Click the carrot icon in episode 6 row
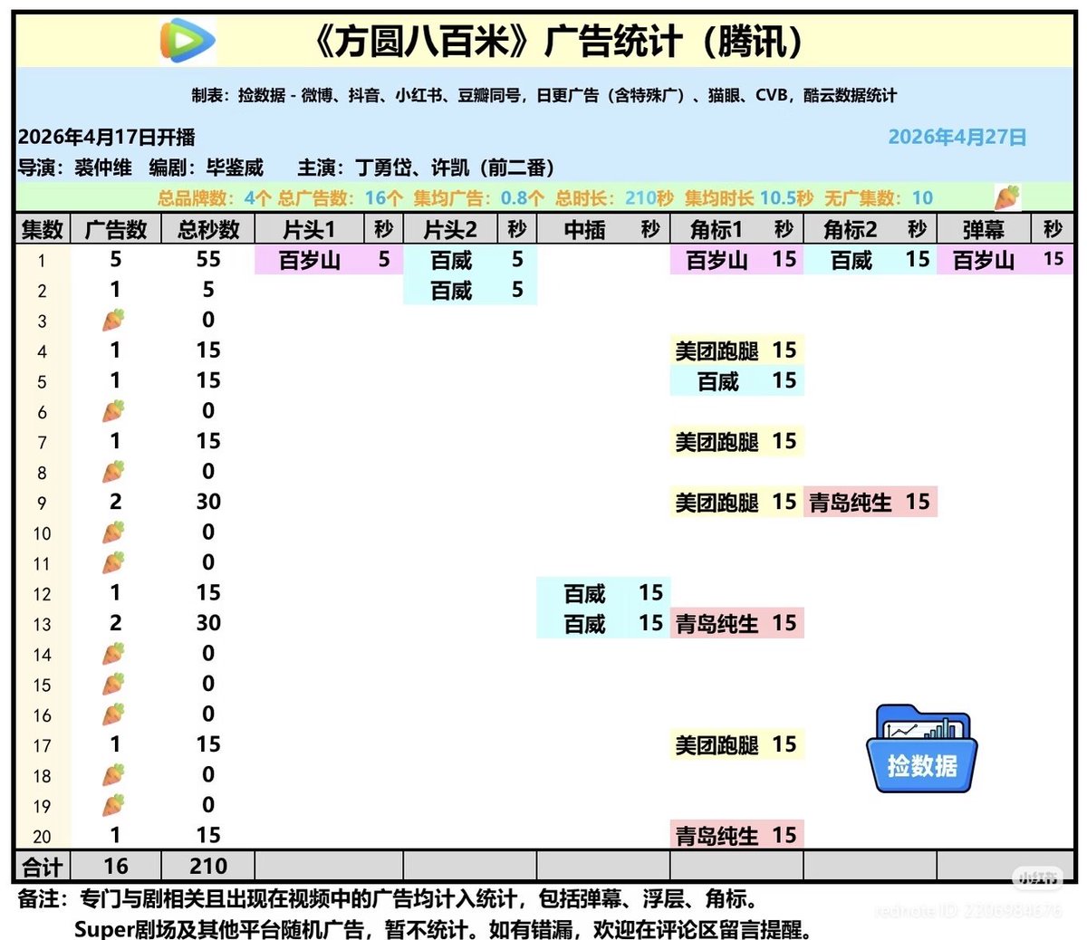 (113, 411)
